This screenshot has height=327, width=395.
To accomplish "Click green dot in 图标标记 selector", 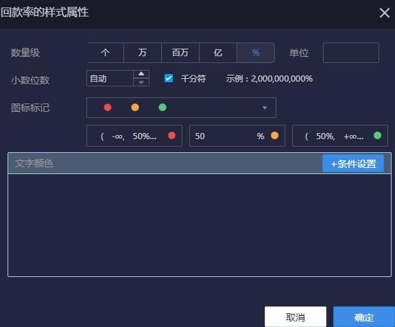I will click(x=163, y=108).
